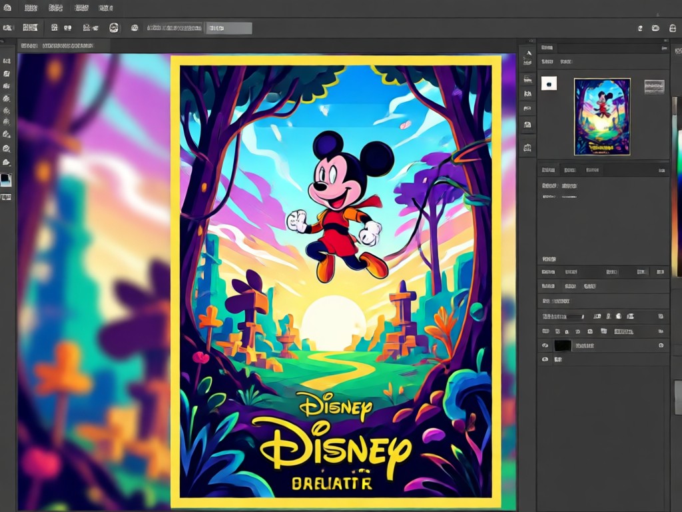Open the tool preset picker opening the options bar

7,28
